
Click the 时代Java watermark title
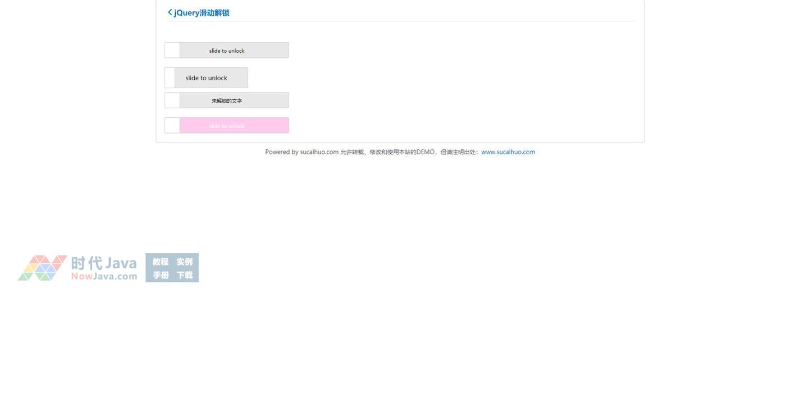click(104, 263)
